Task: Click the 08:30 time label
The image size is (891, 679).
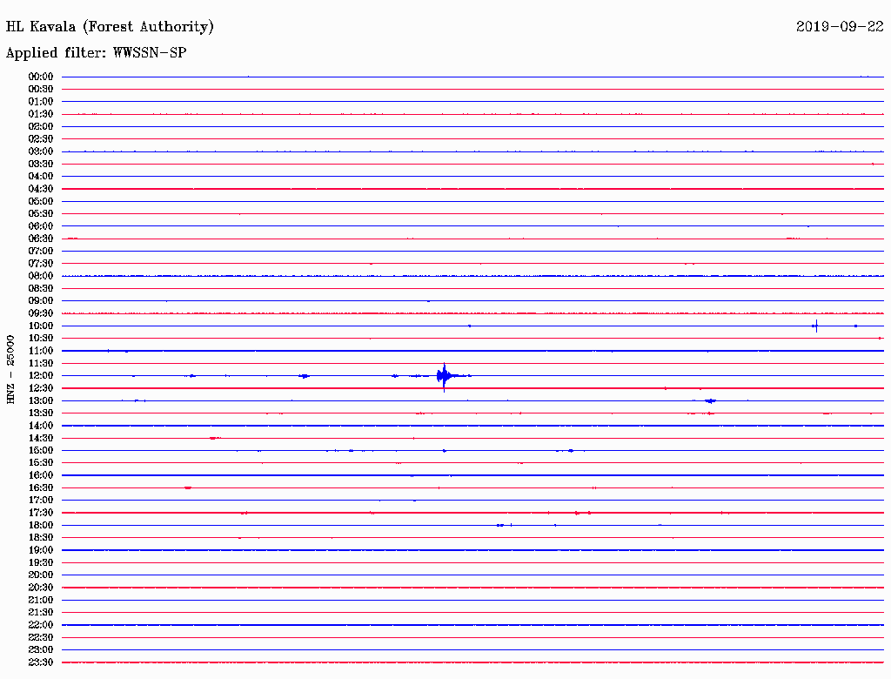Action: click(41, 288)
